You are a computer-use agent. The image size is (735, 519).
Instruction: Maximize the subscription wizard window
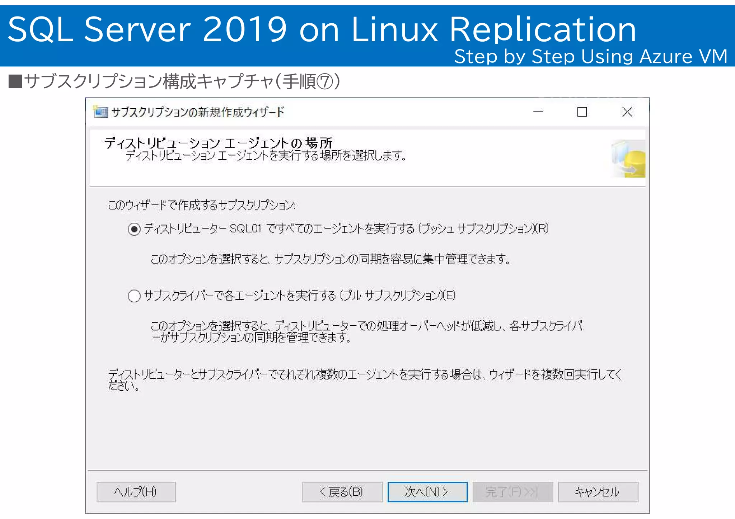(582, 112)
